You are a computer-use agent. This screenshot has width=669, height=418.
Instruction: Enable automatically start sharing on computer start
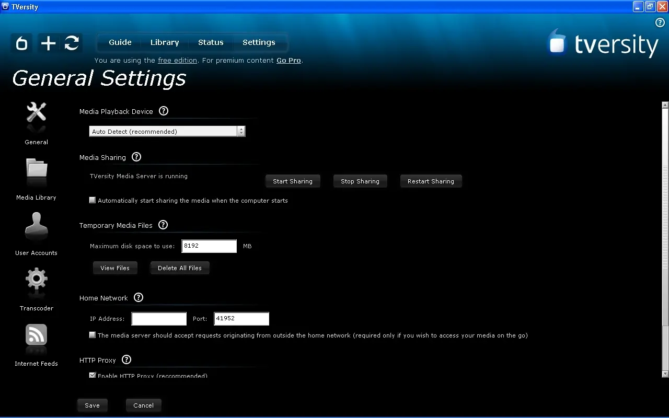[x=93, y=200]
